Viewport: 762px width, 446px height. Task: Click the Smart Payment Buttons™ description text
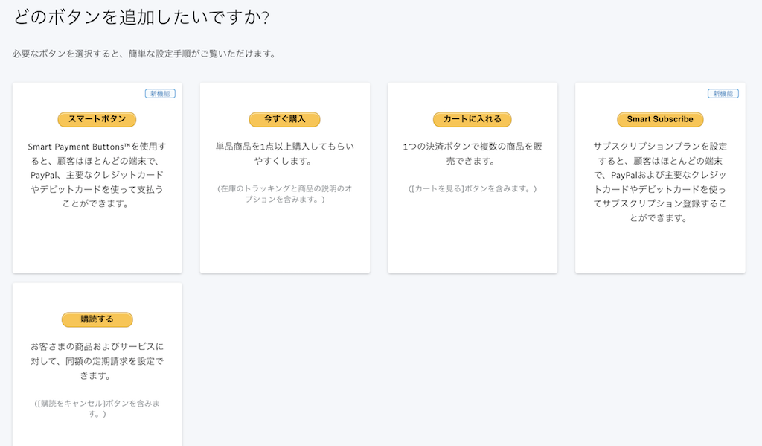[x=97, y=174]
